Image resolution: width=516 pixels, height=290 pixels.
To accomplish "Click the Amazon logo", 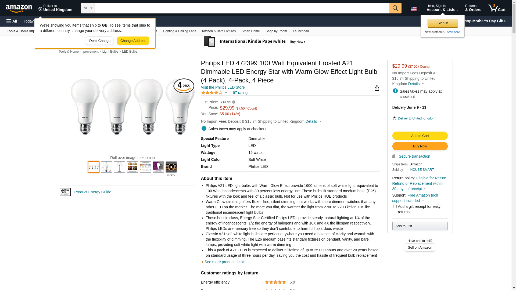I will pos(19,8).
